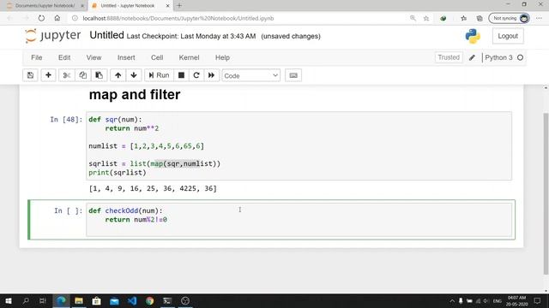Image resolution: width=549 pixels, height=308 pixels.
Task: Open browser settings and more menu
Action: [539, 18]
